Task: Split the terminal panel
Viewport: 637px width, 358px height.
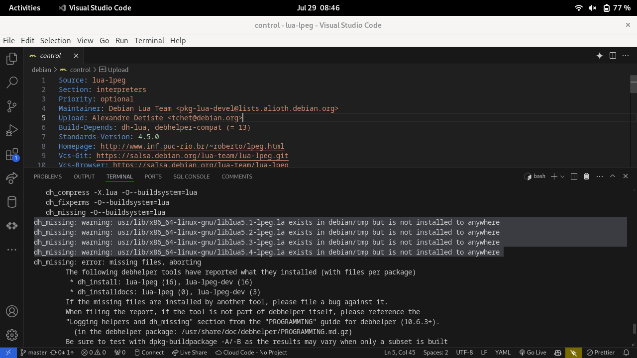Action: click(x=574, y=177)
